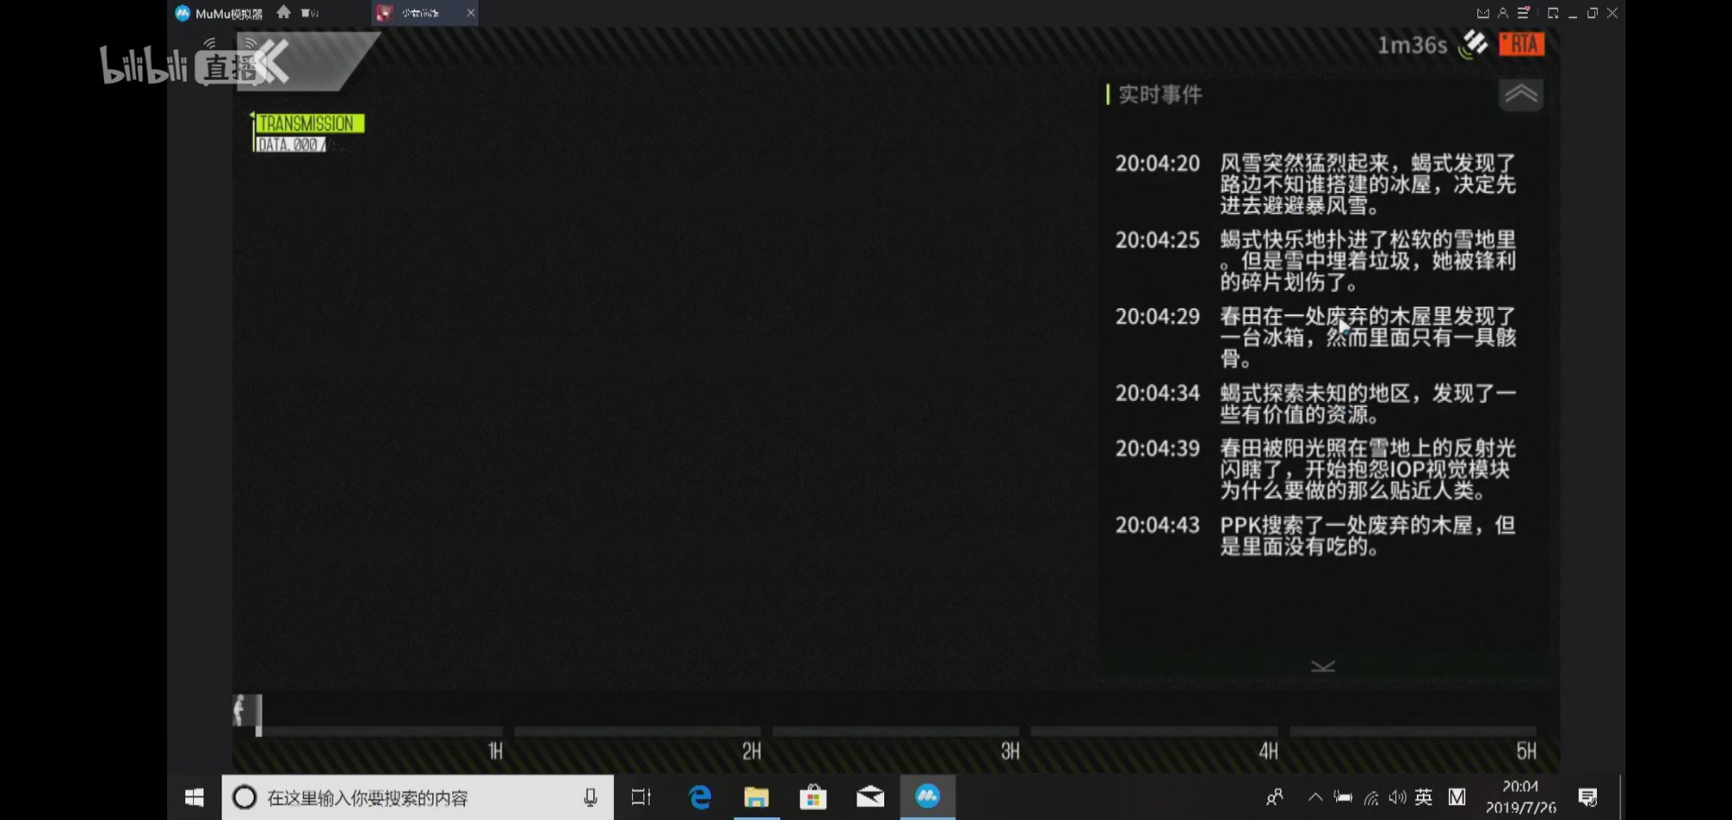Open the People icon in the taskbar
Screen dimensions: 1732x820
point(1274,797)
